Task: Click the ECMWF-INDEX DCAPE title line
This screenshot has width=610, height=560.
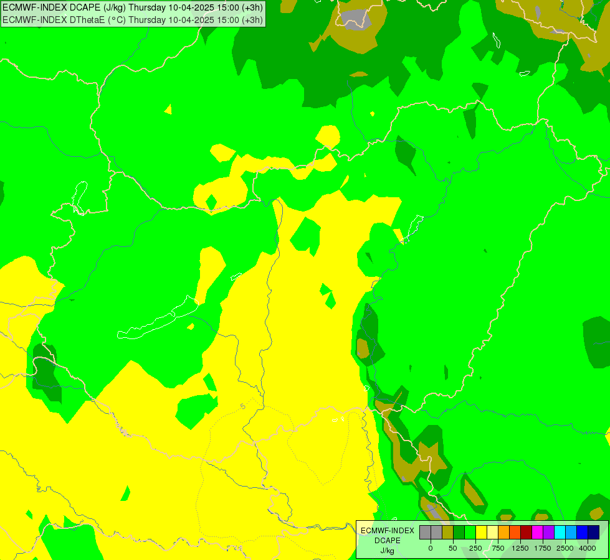Action: coord(133,7)
